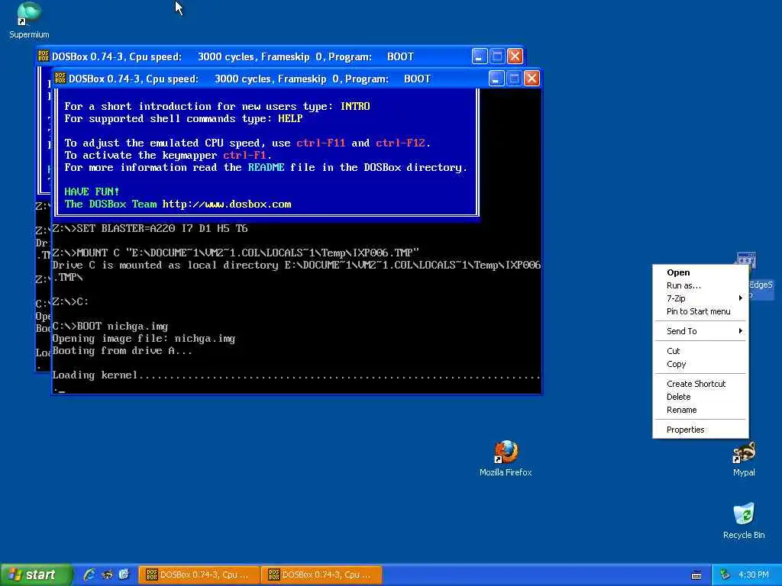
Task: Click 'Booting from drive A...' line
Action: (x=122, y=351)
